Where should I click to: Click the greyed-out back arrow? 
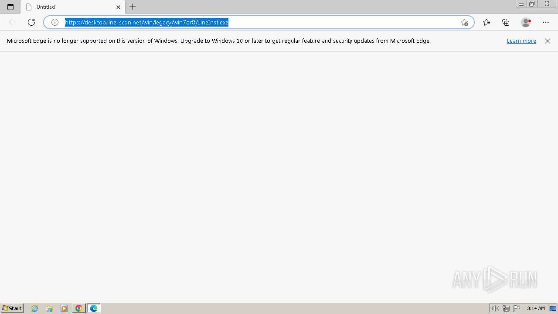12,22
